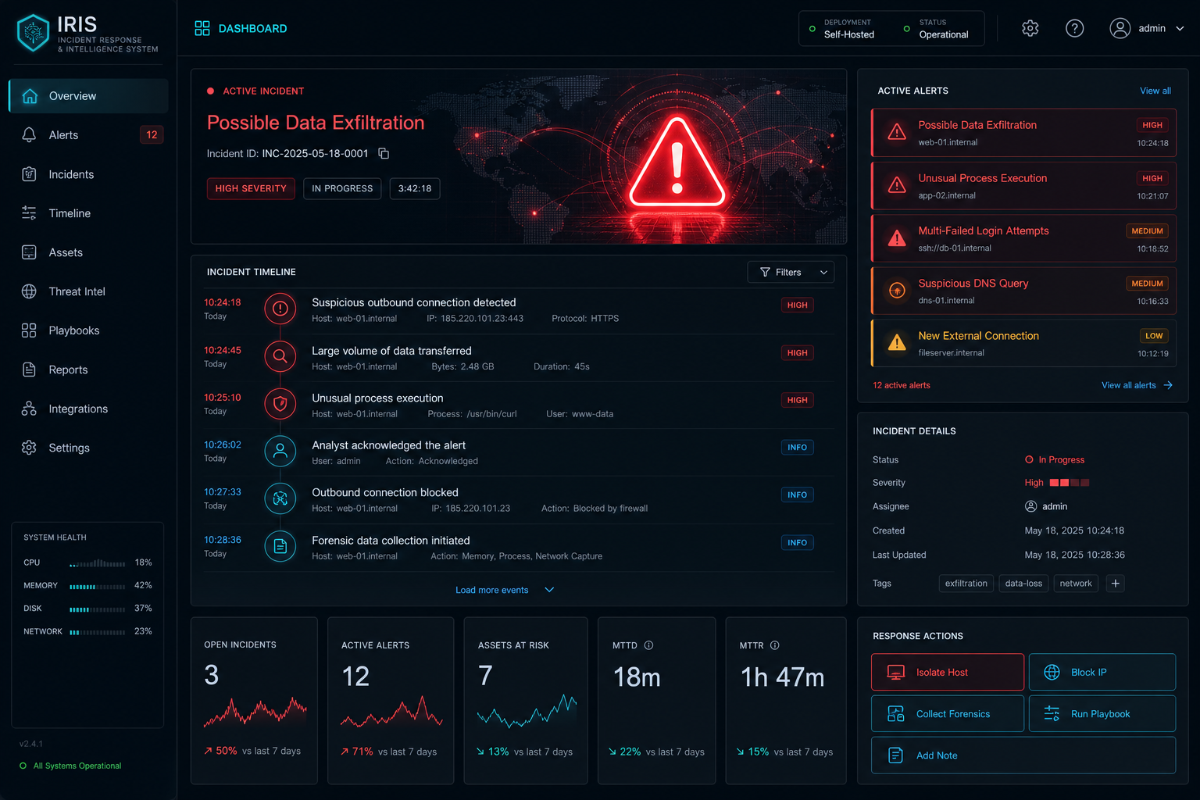Click the assignee admin avatar icon
The width and height of the screenshot is (1200, 800).
click(1030, 506)
